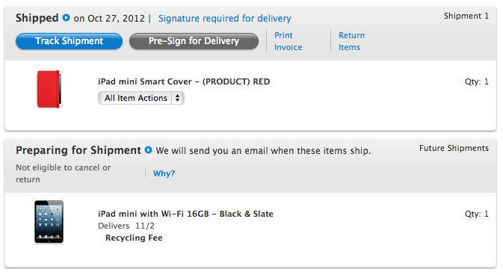
Task: Click the Signature required for delivery link
Action: pos(224,18)
